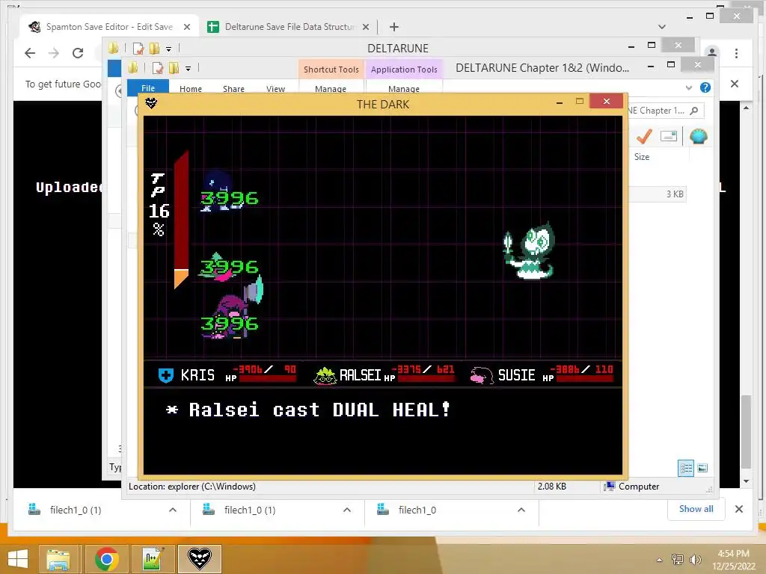The height and width of the screenshot is (574, 766).
Task: Click Susie red HP bar
Action: coord(585,377)
